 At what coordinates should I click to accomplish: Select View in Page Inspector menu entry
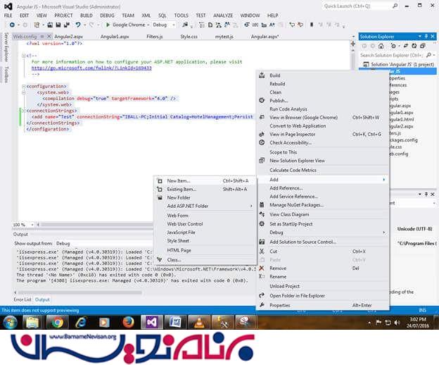pos(293,134)
